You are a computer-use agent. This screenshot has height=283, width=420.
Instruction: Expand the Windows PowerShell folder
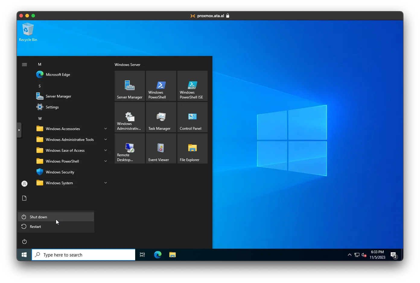click(72, 161)
